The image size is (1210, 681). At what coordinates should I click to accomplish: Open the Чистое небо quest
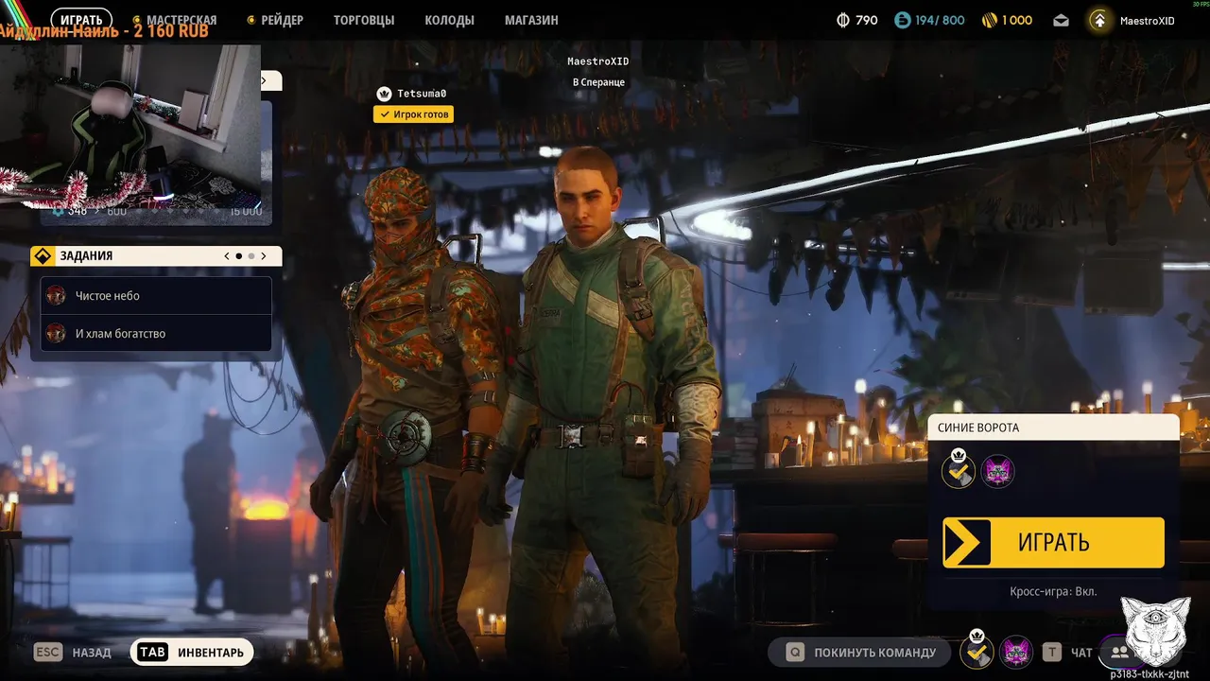pos(156,295)
